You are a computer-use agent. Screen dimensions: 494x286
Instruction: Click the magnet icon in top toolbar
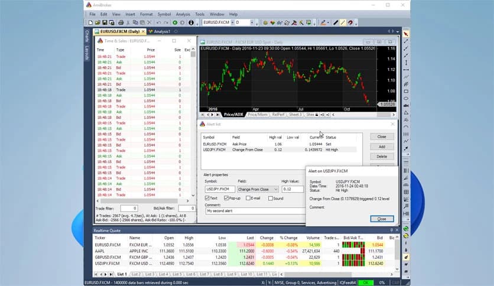tap(350, 22)
